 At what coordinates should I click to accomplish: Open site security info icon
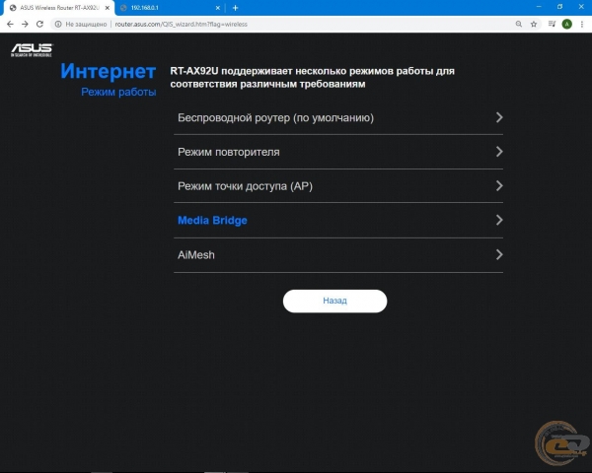58,24
